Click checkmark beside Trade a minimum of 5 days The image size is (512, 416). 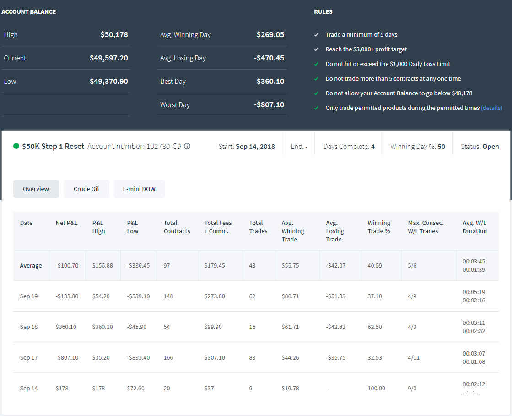316,34
